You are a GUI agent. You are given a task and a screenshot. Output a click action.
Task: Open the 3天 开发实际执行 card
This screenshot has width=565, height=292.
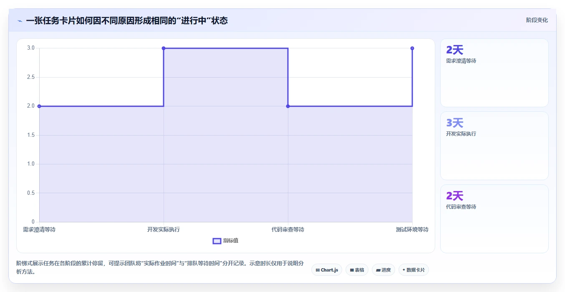(x=494, y=146)
